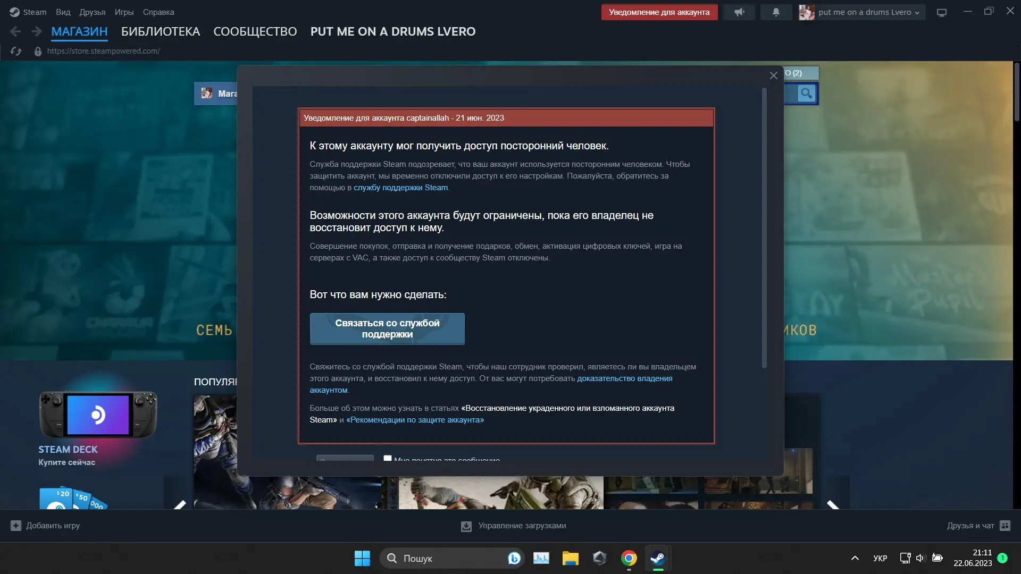Open the Вид menu

63,12
